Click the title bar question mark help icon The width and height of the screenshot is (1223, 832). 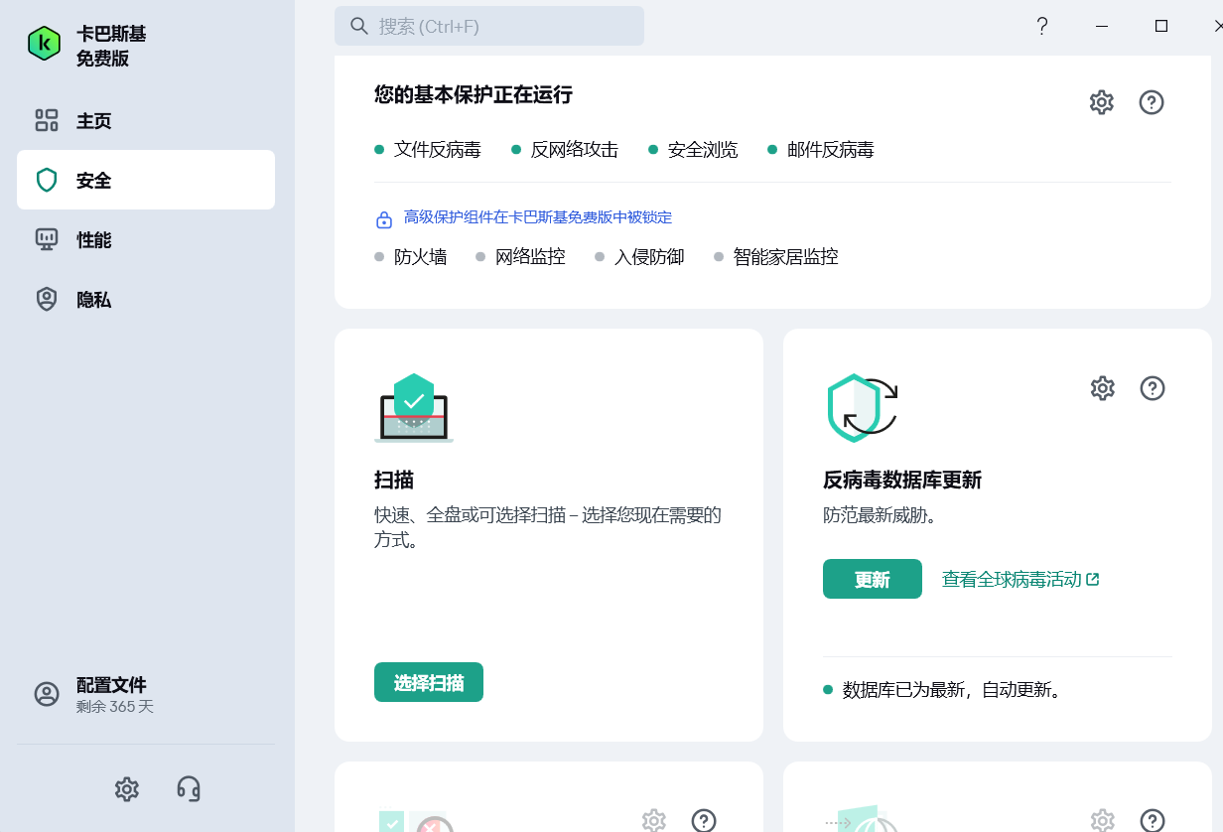pyautogui.click(x=1042, y=26)
